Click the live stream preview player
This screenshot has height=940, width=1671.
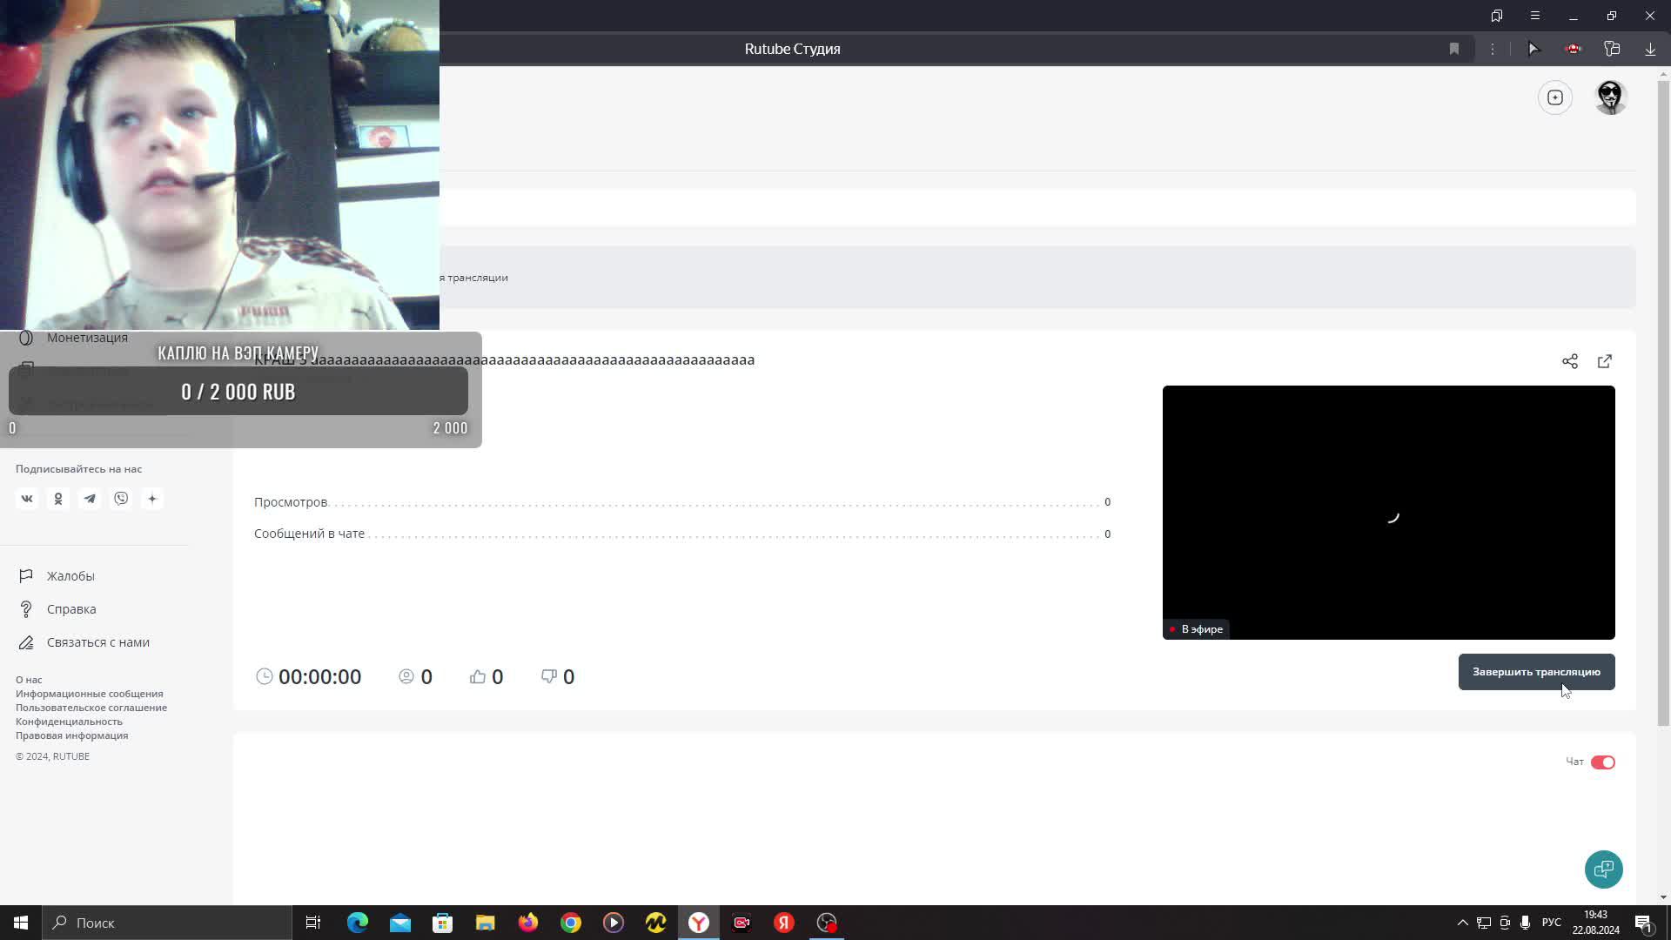click(1388, 513)
